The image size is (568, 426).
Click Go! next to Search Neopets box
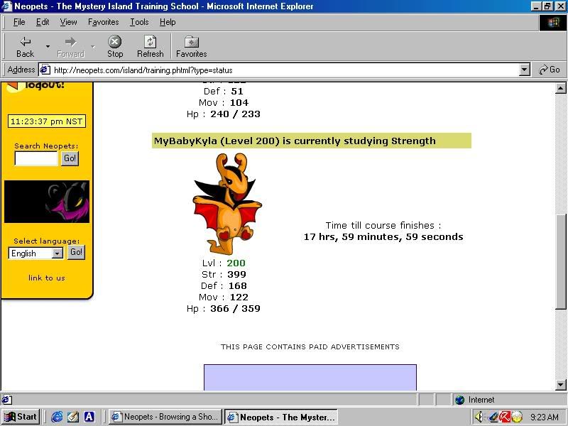(70, 158)
